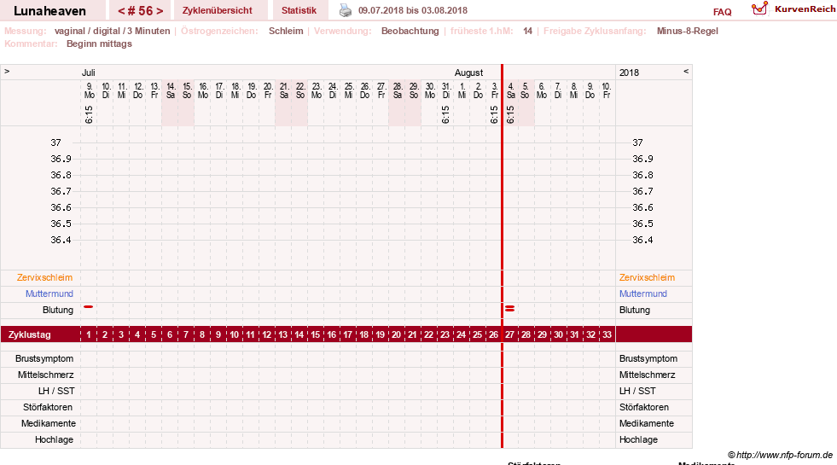Click the left 'Medikamente' row label
The width and height of the screenshot is (837, 465).
tap(49, 423)
